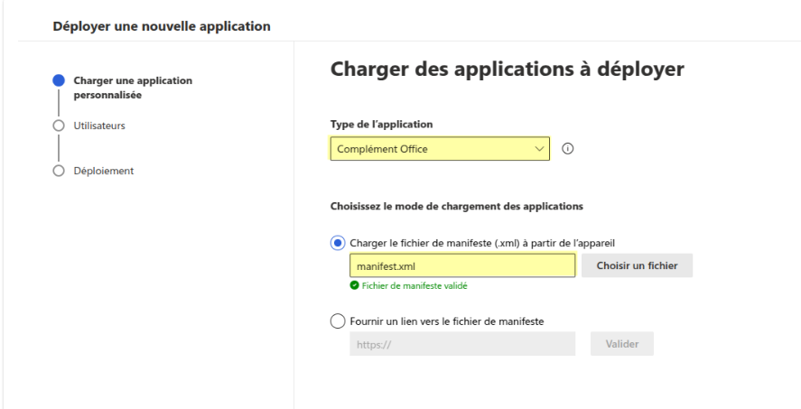Select the Charger une application personnalisée step label
The image size is (801, 409).
(132, 87)
